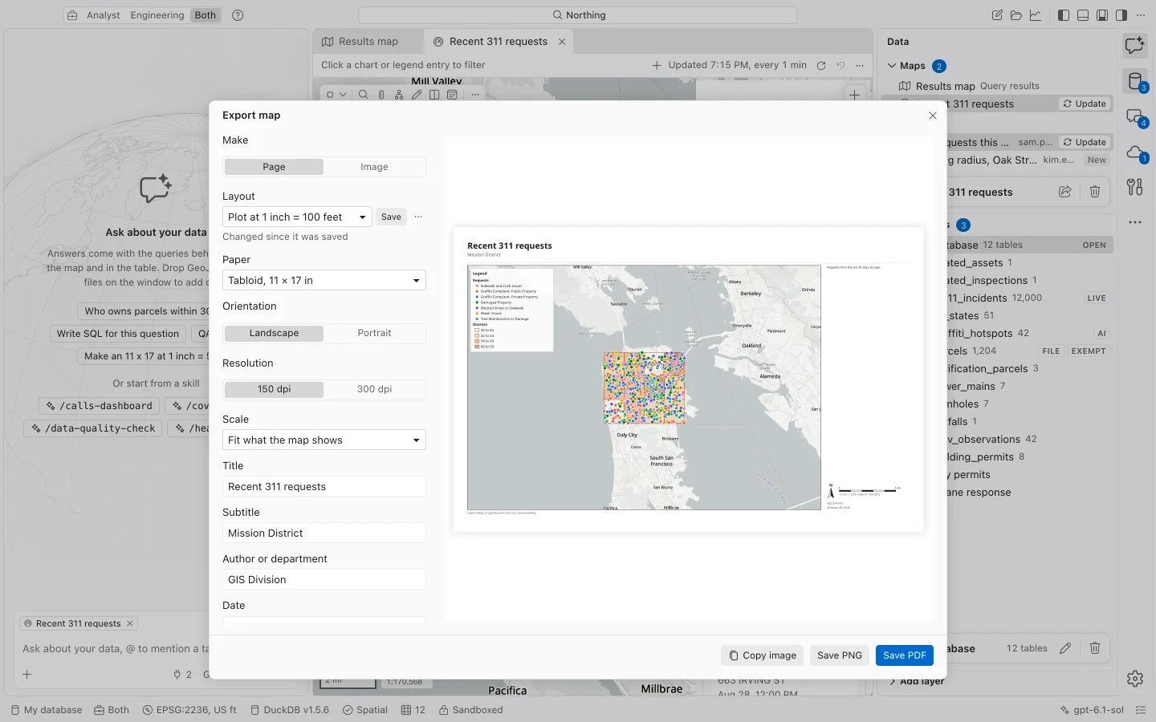Toggle the left sidebar layout icon
The width and height of the screenshot is (1156, 722).
1064,15
